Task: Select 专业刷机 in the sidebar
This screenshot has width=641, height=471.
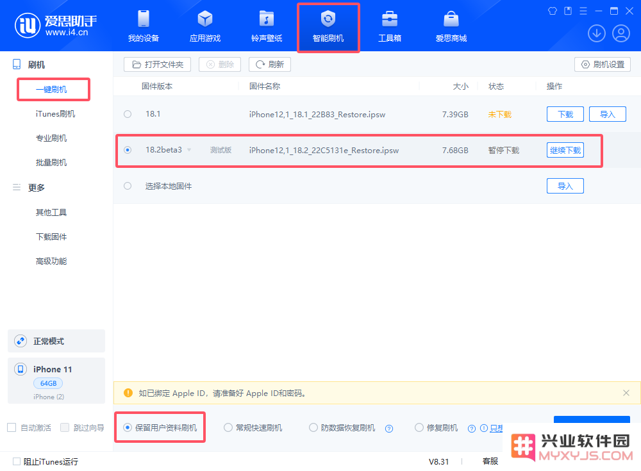Action: pyautogui.click(x=51, y=138)
